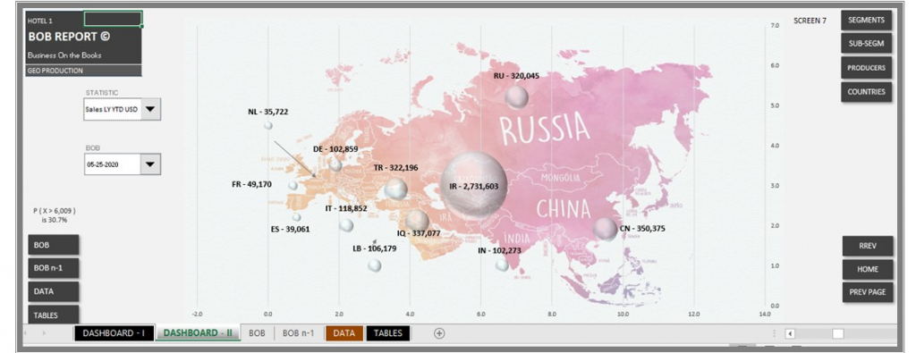Click the Sales LY YTD USD combo box

pos(122,109)
